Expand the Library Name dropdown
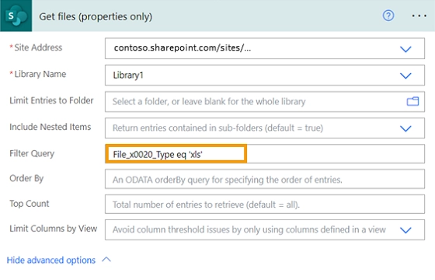 point(405,75)
